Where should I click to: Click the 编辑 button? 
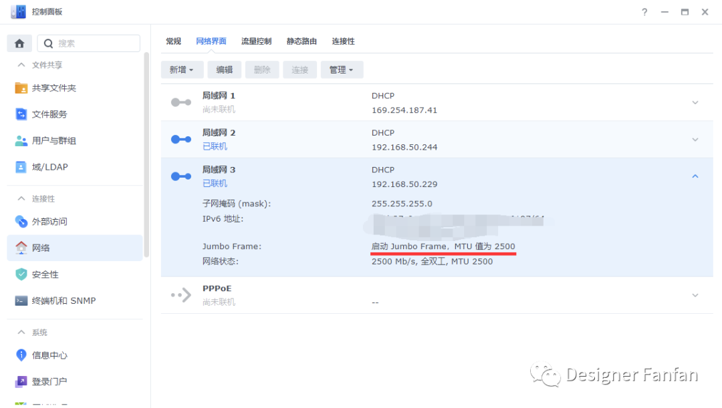224,69
